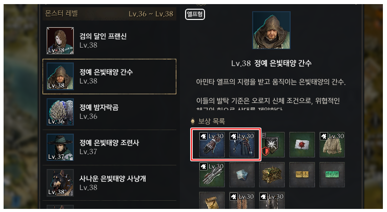Image resolution: width=387 pixels, height=212 pixels.
Task: Select 사나운 은빛태양 사냥개 entry
Action: click(x=109, y=183)
